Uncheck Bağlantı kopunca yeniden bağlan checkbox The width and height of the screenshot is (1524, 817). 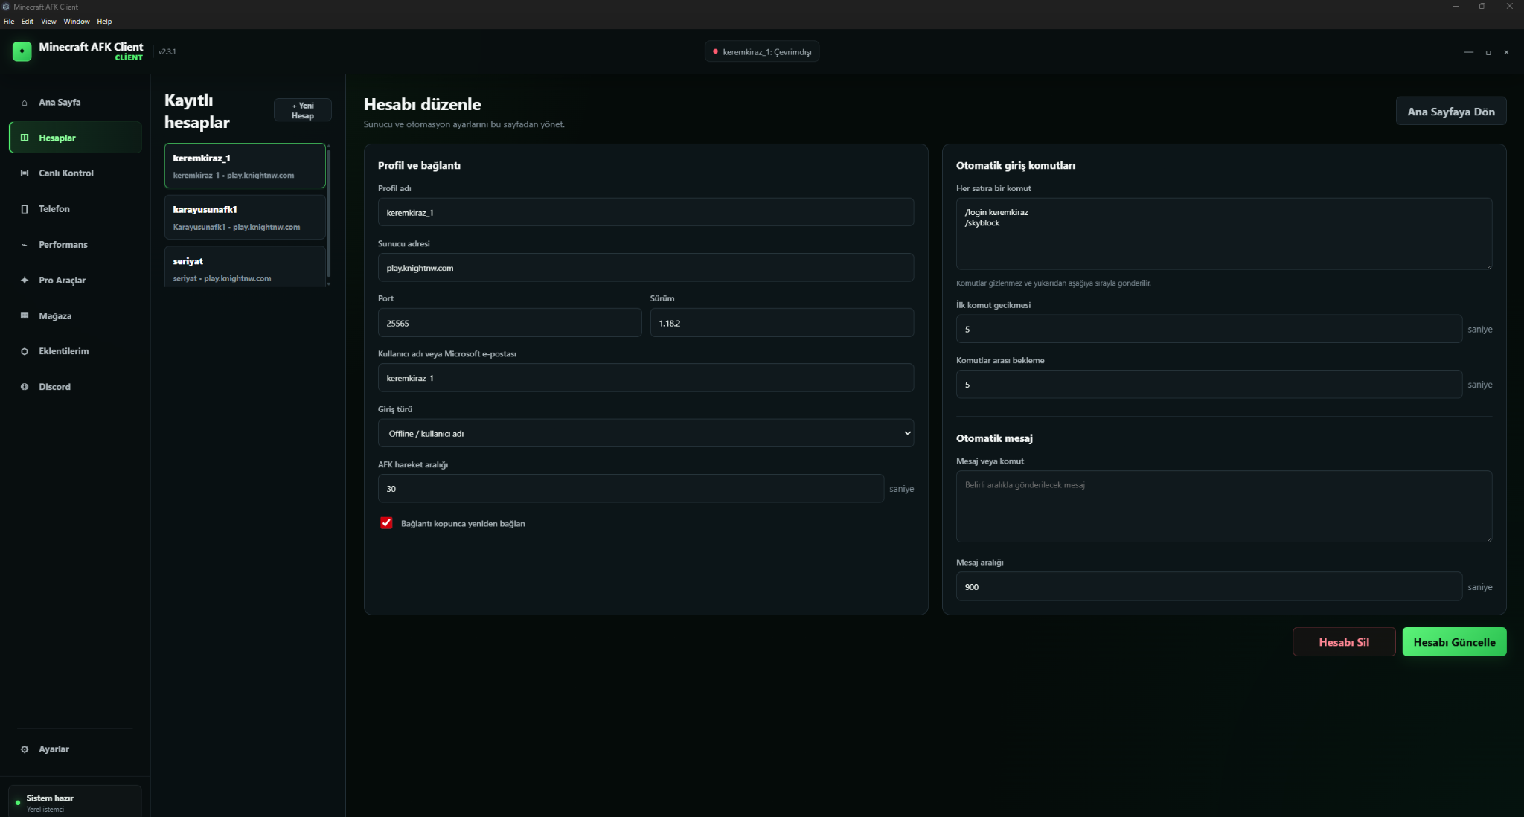[x=386, y=523]
